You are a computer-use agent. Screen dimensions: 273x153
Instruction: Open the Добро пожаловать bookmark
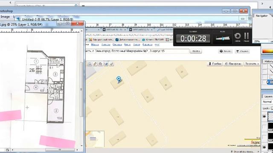[128, 40]
